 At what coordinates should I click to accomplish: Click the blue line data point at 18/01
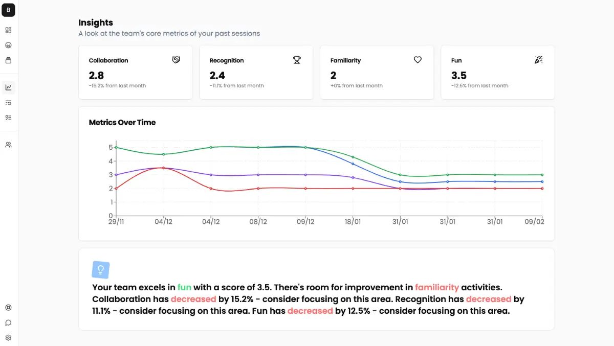pyautogui.click(x=353, y=164)
